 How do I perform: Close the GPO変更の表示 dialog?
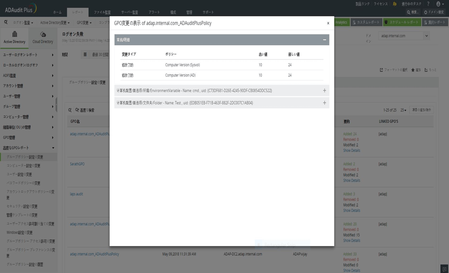[328, 23]
